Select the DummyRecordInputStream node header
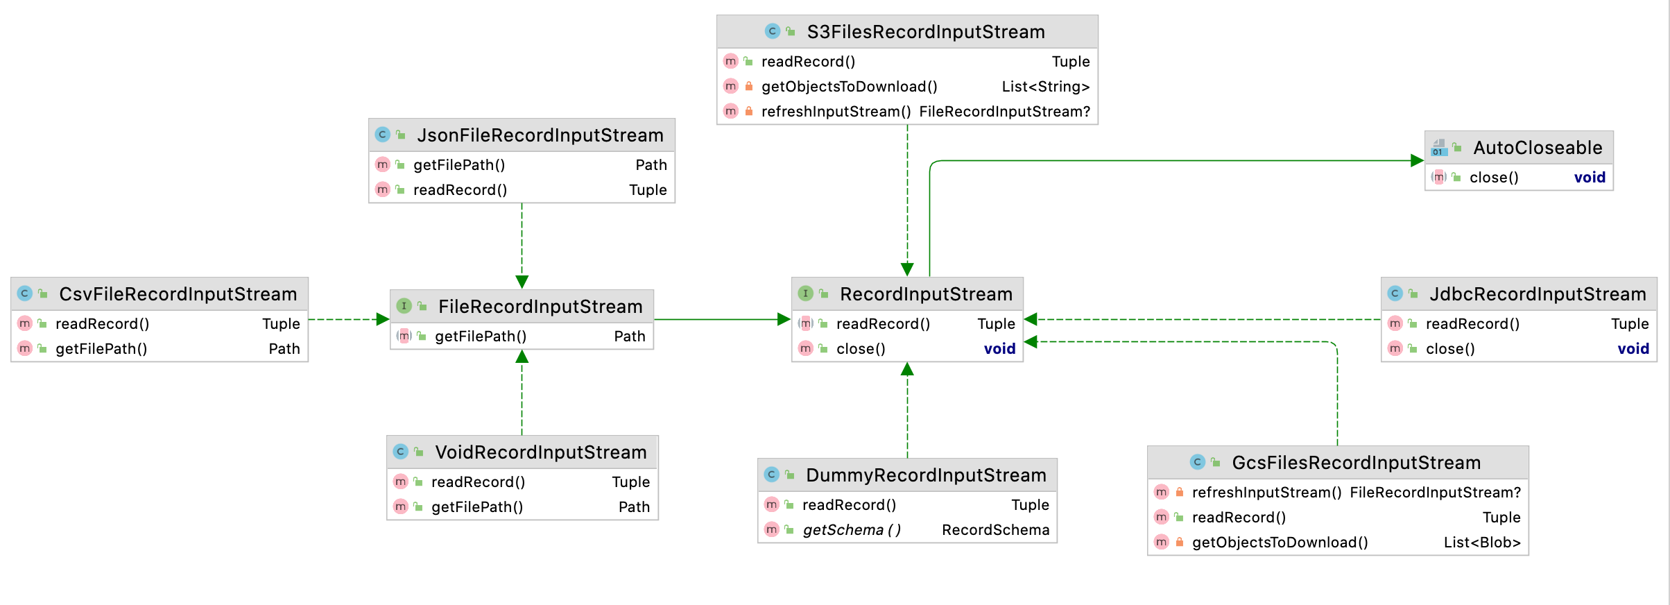 907,475
